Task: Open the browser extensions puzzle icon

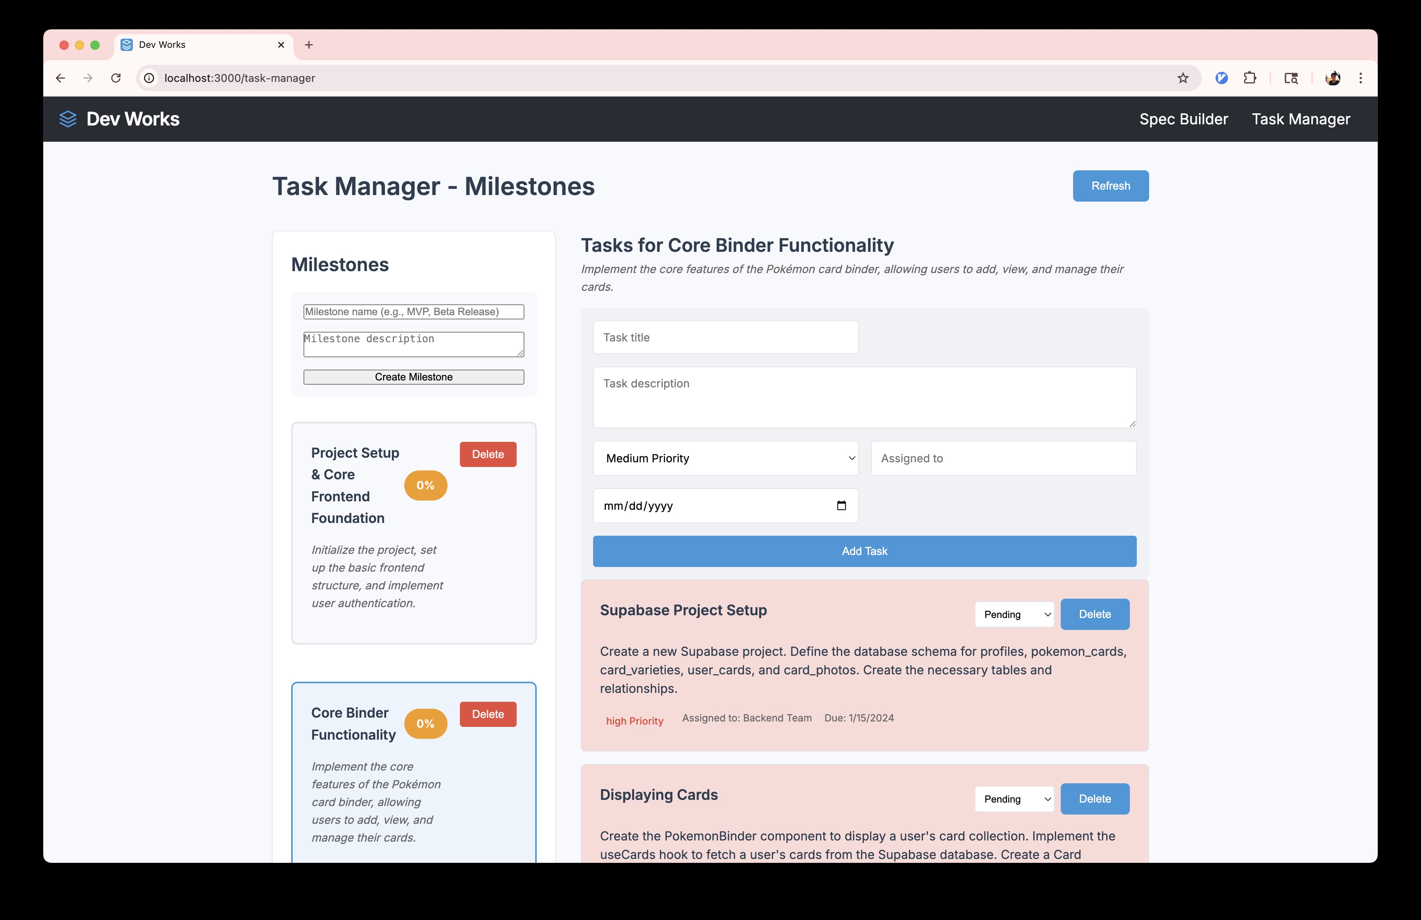Action: [x=1250, y=78]
